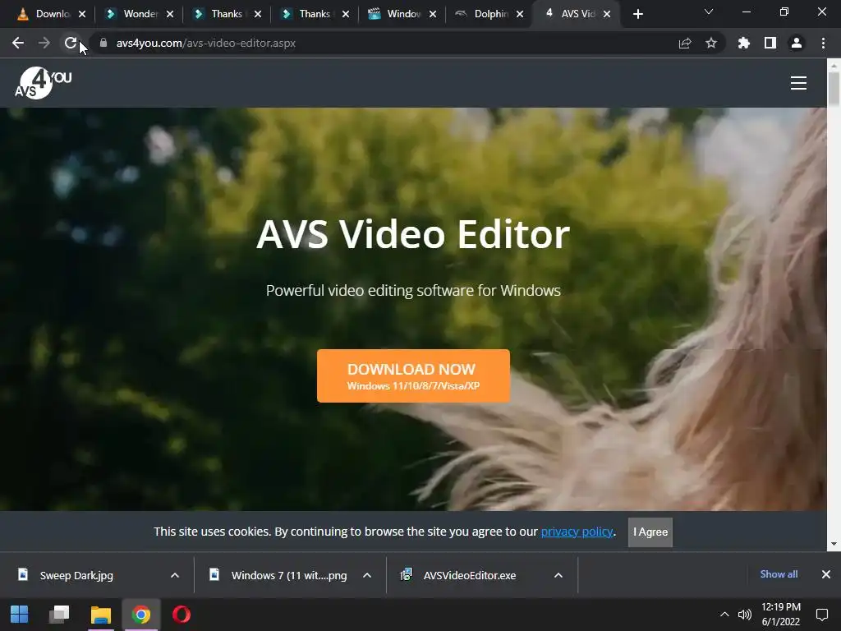
Task: Open the AVS4YOU logo home link
Action: (43, 83)
